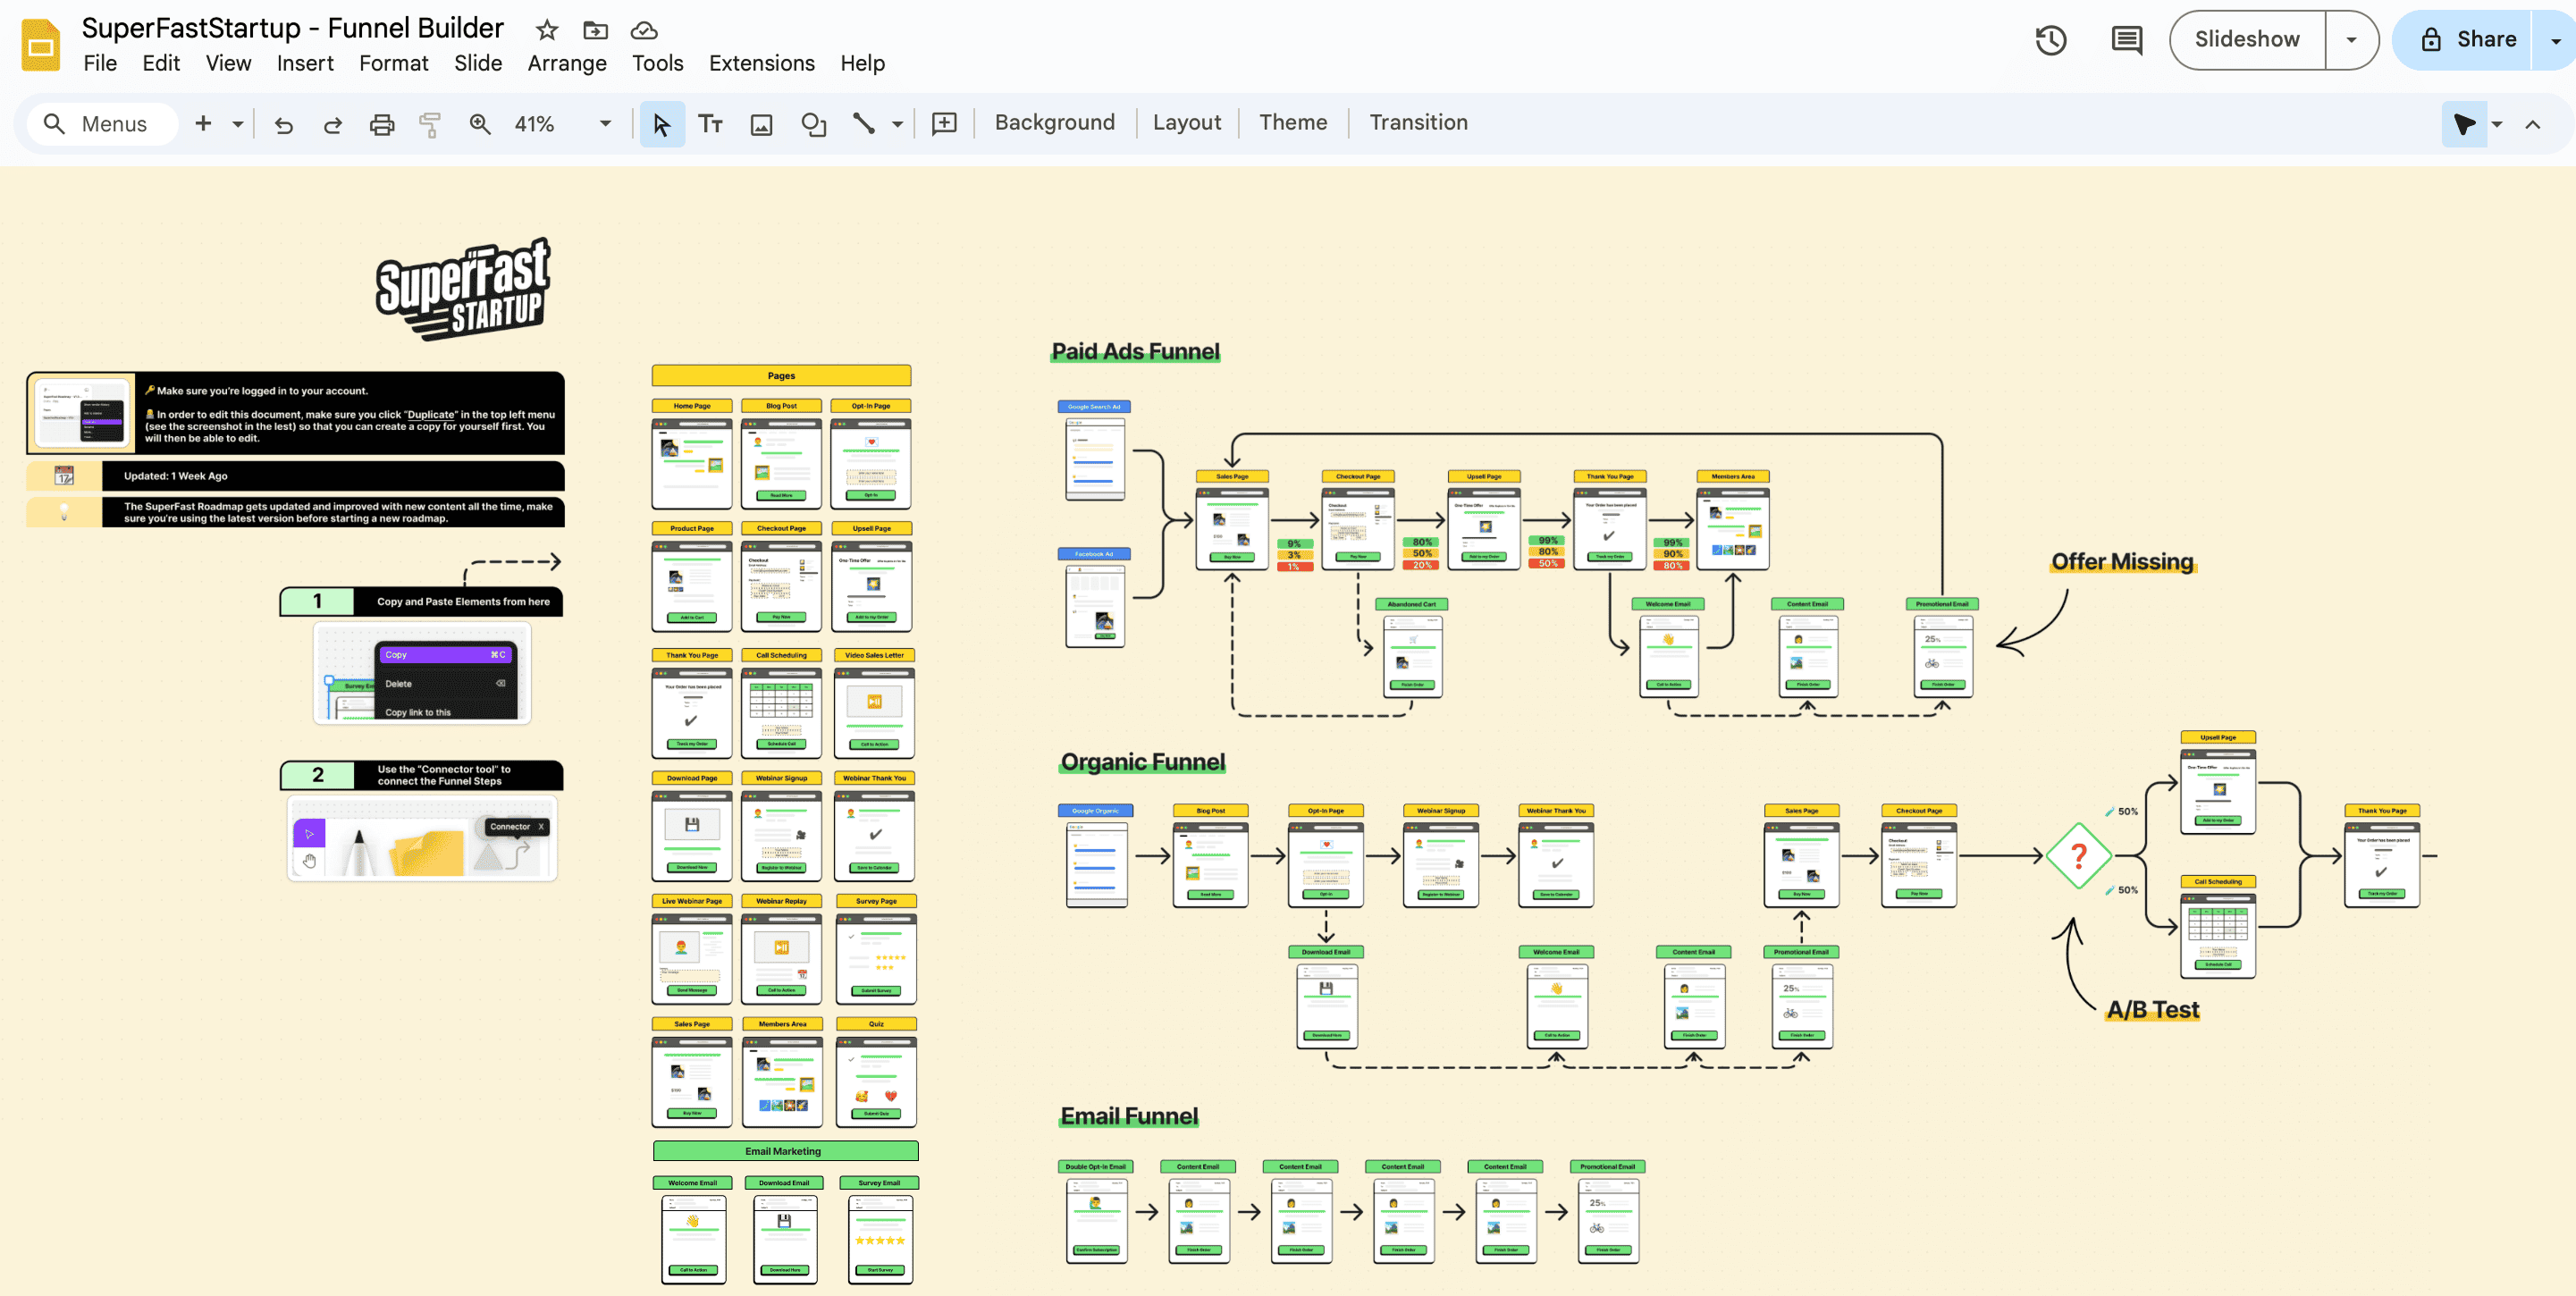The width and height of the screenshot is (2576, 1296).
Task: Choose the Select cursor tool
Action: pos(661,124)
